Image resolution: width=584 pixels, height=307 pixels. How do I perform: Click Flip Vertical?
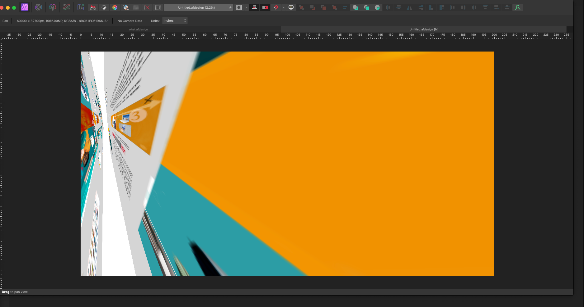(x=420, y=7)
